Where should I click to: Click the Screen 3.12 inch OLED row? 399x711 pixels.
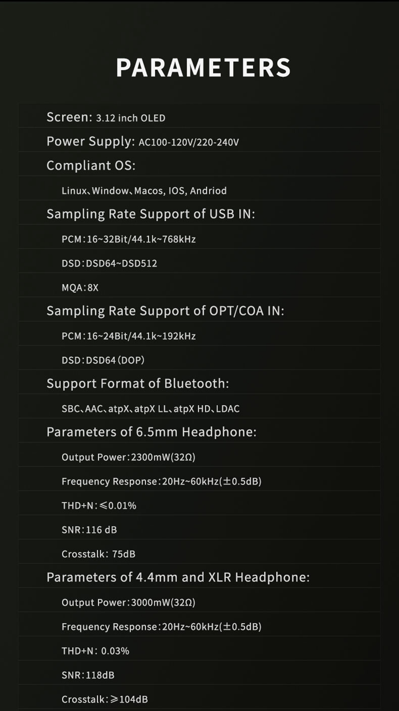coord(106,118)
